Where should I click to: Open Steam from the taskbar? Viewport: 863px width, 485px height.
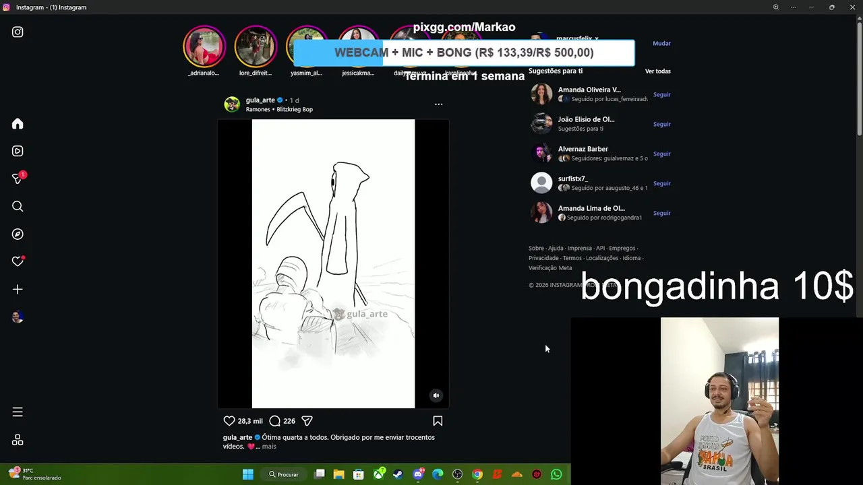(398, 474)
